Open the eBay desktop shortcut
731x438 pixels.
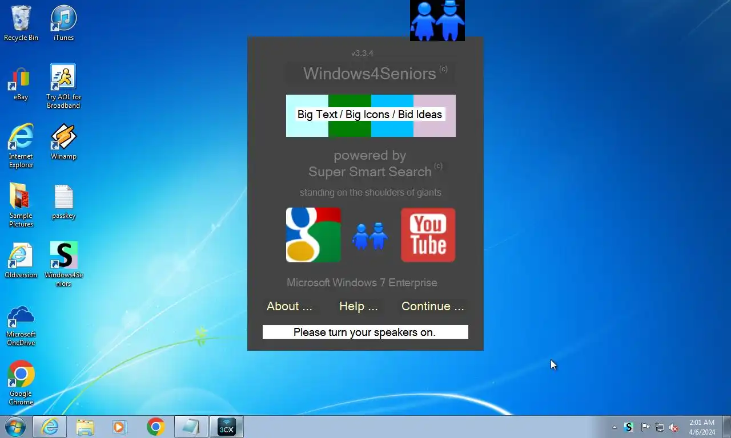21,83
